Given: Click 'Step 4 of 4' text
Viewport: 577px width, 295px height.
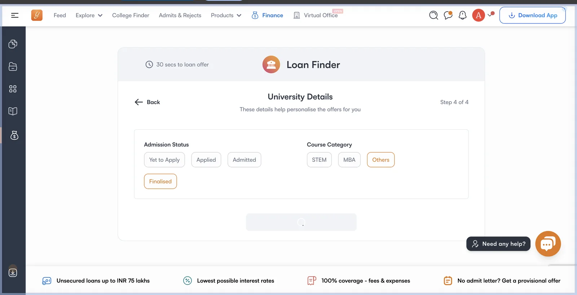Looking at the screenshot, I should click(x=454, y=102).
